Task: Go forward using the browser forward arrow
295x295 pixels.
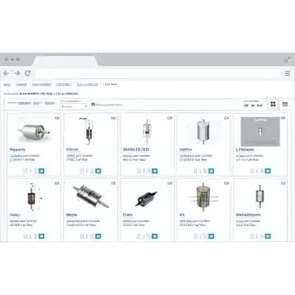Action: [x=17, y=73]
